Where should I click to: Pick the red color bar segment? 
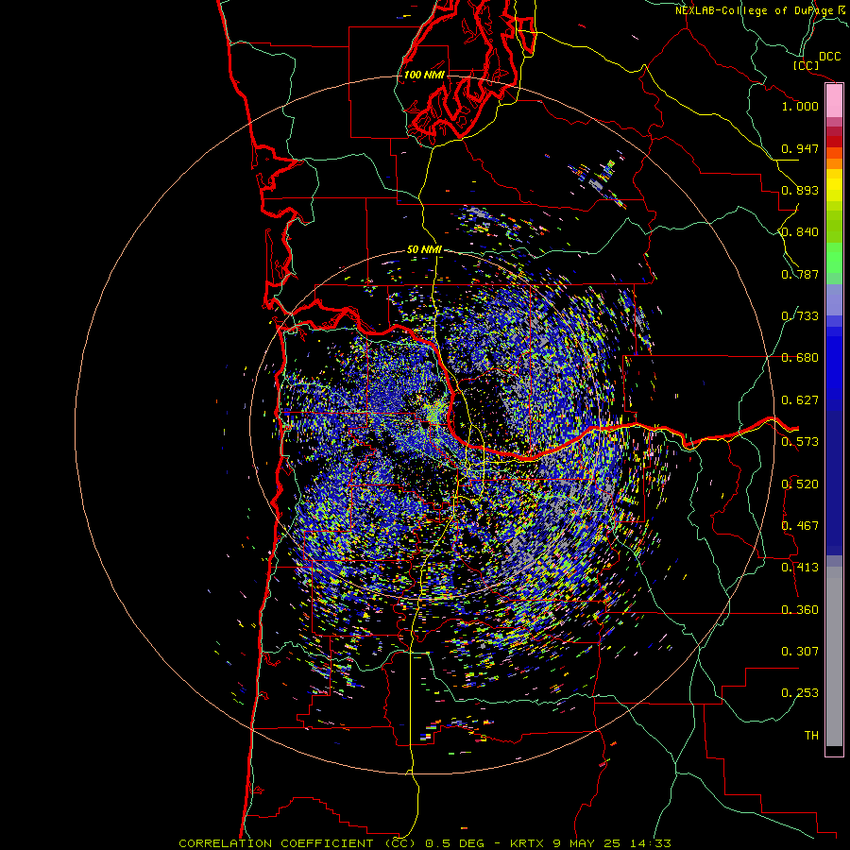point(834,141)
